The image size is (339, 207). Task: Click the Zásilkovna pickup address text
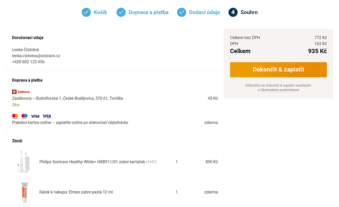(80, 98)
